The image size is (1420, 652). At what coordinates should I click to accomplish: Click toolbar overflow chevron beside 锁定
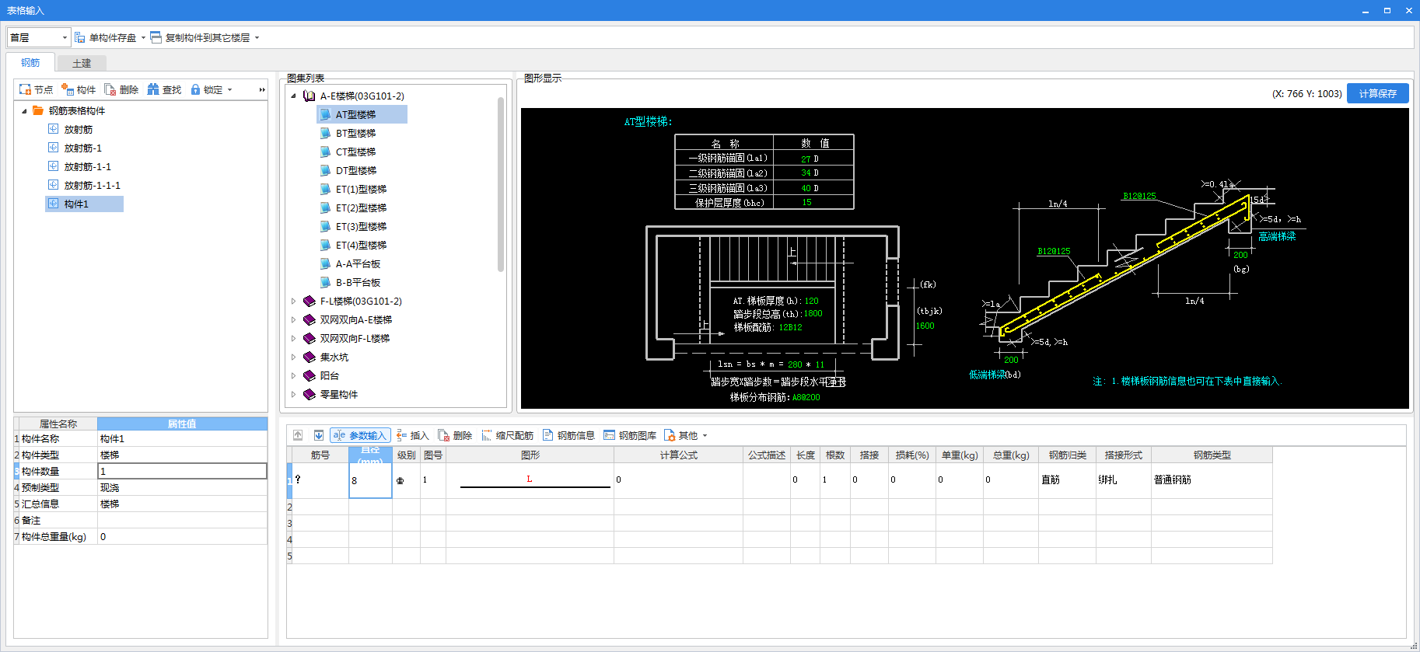[262, 90]
